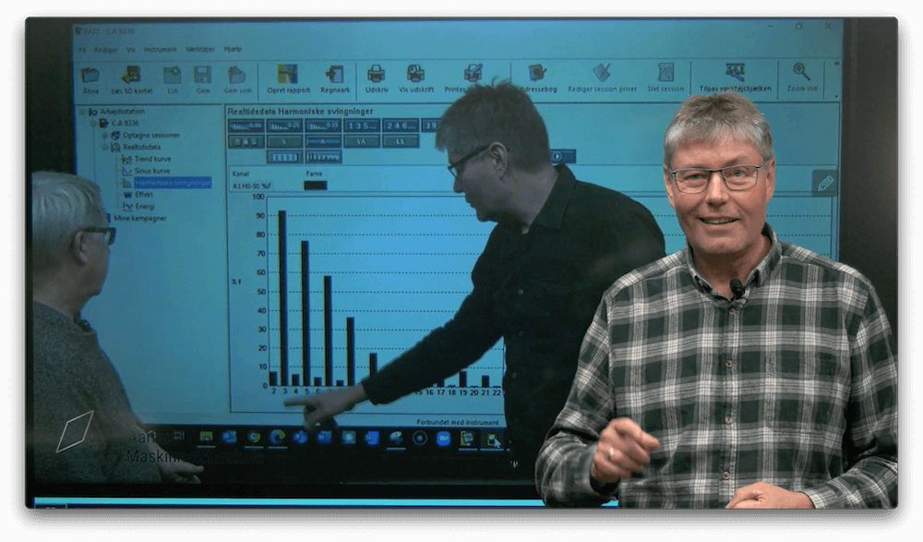This screenshot has width=923, height=542.
Task: Click the Regneark spreadsheet icon
Action: pyautogui.click(x=334, y=76)
